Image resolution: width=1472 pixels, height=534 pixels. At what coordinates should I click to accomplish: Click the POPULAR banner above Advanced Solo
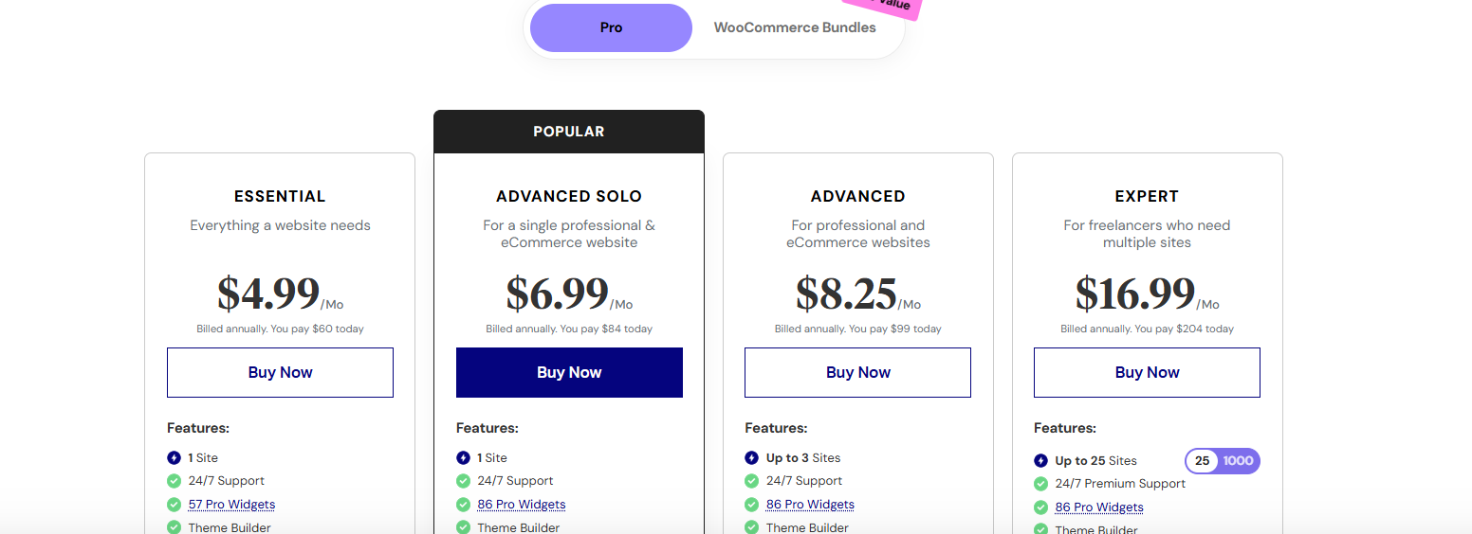pos(569,132)
